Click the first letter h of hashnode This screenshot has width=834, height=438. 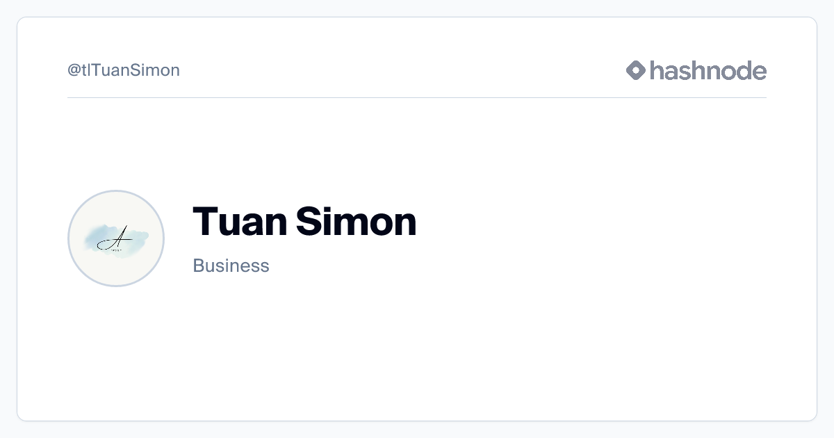[x=657, y=70]
